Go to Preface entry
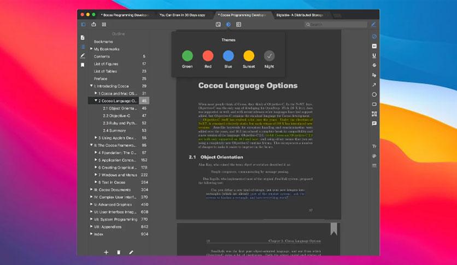457x265 pixels. 100,78
